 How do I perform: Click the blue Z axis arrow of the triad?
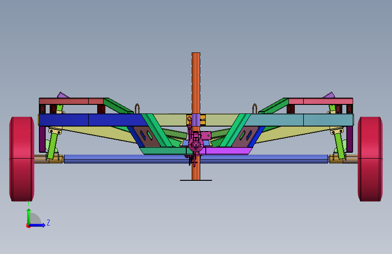[x=37, y=225]
